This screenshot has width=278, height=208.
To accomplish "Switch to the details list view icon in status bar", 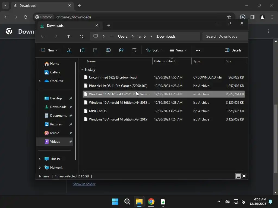I will tap(238, 176).
